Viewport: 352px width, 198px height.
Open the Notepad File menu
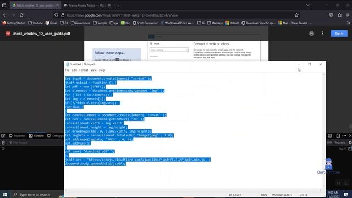67,70
